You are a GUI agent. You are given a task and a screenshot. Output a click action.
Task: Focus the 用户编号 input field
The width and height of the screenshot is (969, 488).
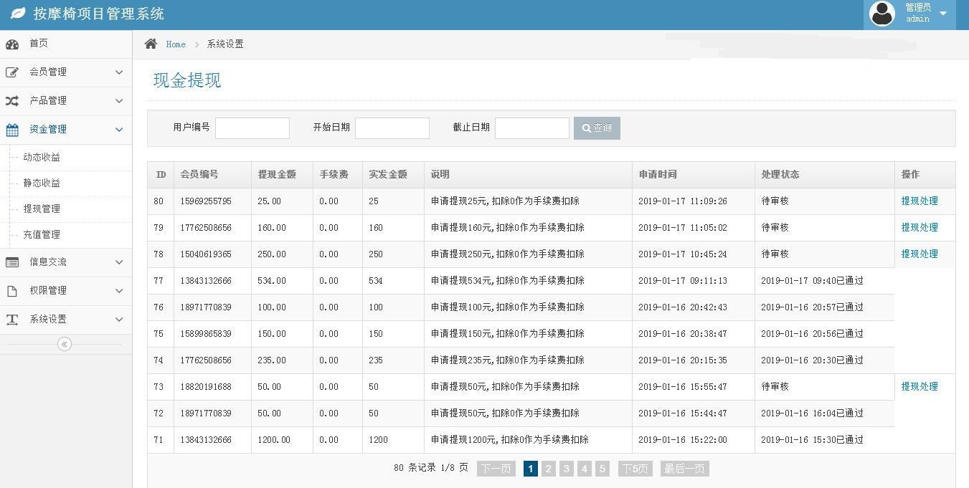[252, 128]
